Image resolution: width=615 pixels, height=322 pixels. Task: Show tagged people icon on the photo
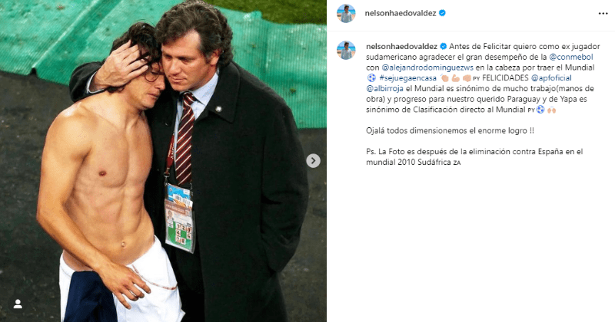tap(18, 304)
